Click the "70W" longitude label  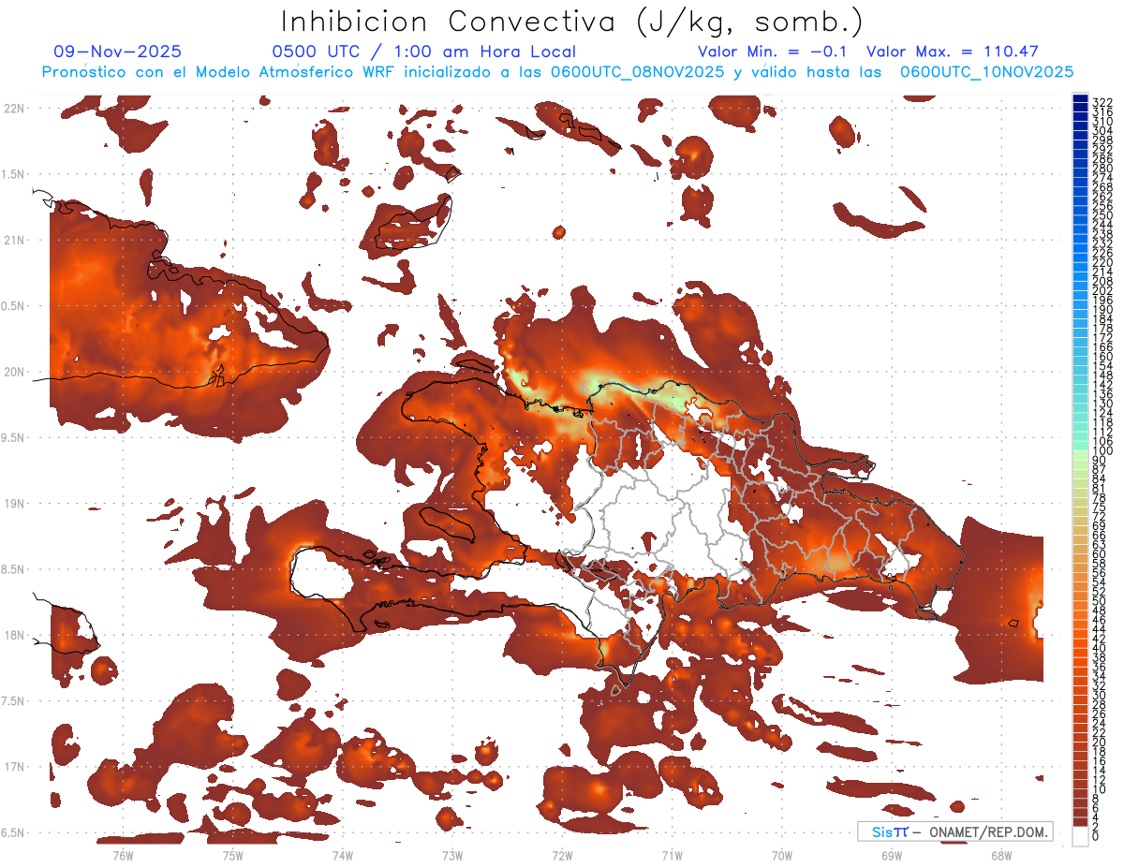tap(782, 854)
